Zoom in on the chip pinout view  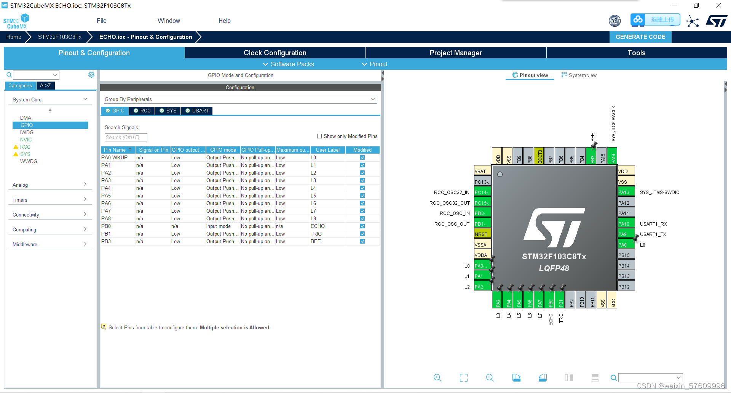coord(437,378)
